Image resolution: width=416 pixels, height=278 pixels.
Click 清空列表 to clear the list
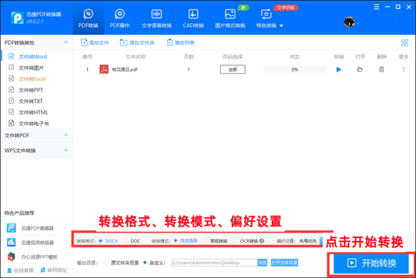[180, 43]
